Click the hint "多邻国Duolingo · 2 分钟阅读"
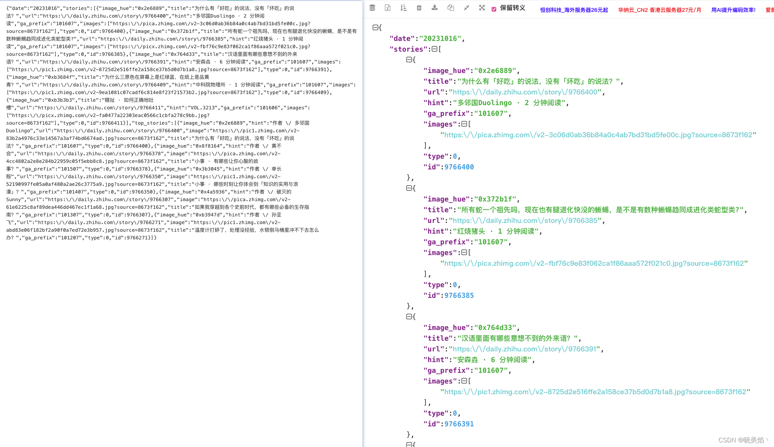 point(509,103)
